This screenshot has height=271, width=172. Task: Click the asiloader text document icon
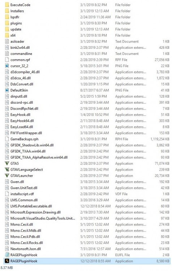pos(7,42)
